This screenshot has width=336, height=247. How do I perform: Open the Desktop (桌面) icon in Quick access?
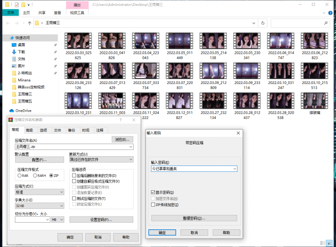(13, 45)
